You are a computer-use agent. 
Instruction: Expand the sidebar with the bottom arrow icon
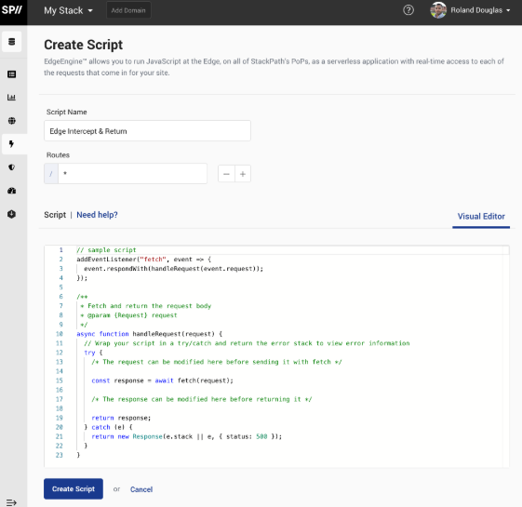(12, 502)
